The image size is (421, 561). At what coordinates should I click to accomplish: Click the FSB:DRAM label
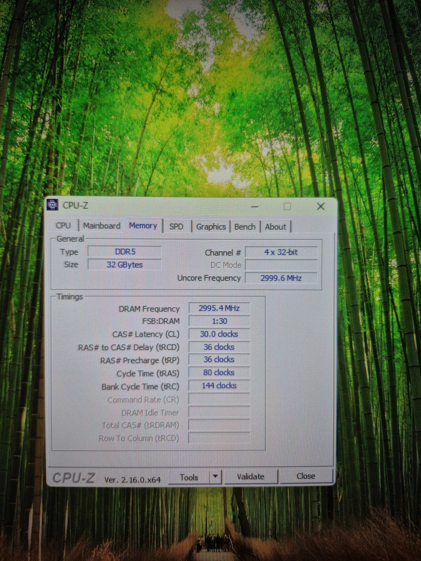click(x=161, y=321)
